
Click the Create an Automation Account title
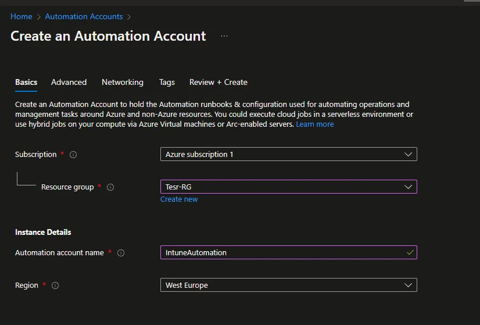tap(108, 36)
